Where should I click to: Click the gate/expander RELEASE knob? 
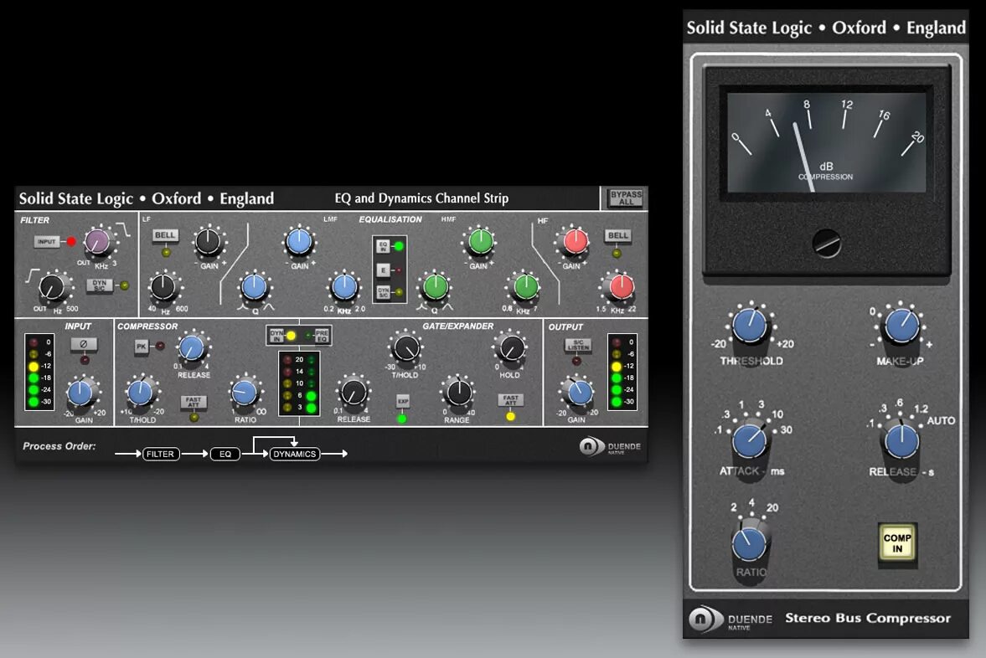[353, 392]
